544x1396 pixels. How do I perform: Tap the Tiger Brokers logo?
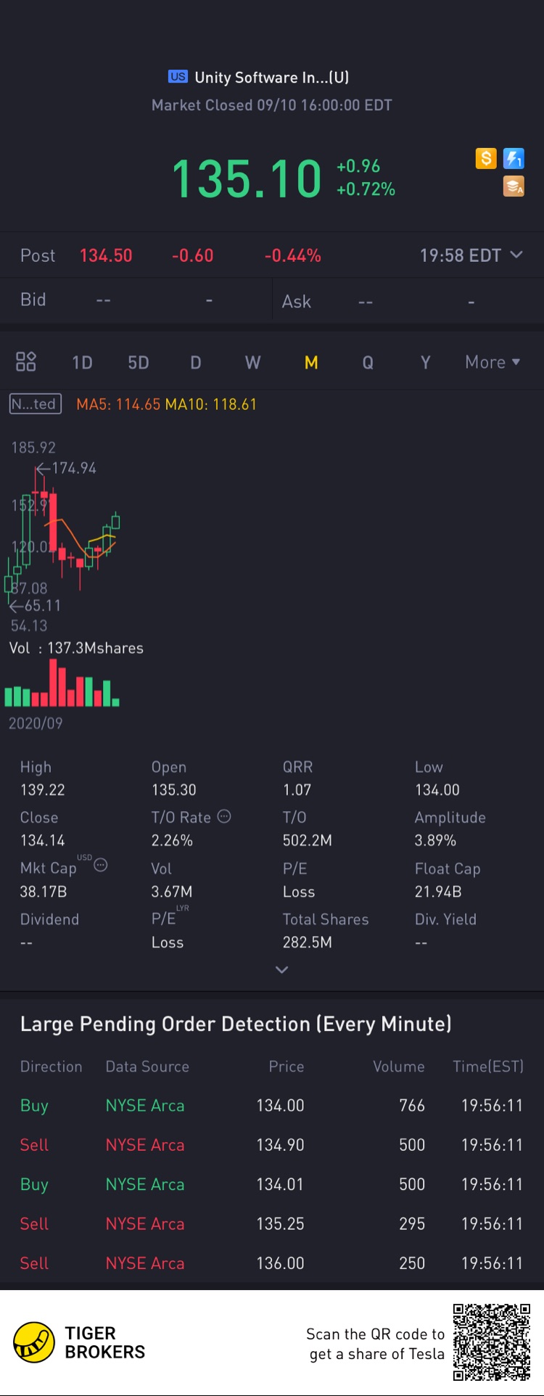click(x=34, y=1342)
